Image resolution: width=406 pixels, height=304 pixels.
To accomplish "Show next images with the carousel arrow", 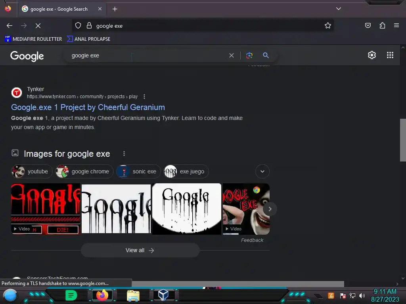I will [270, 209].
